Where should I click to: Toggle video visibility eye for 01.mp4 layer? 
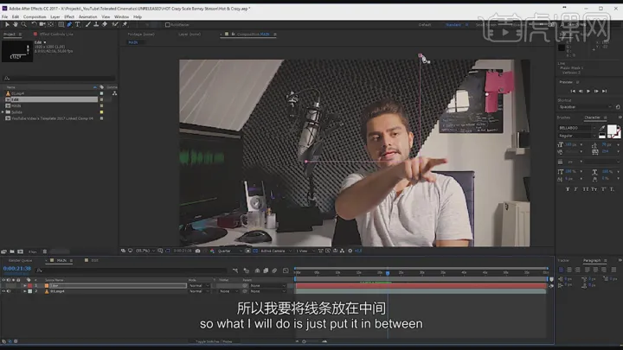pos(3,291)
